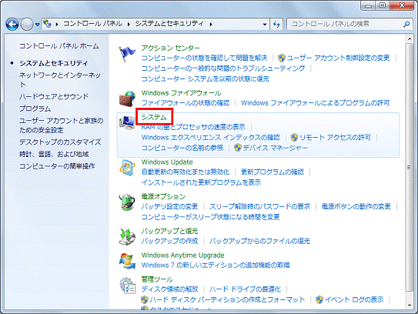Click コンピューターの一般的な問題のトラブルシューティング
The height and width of the screenshot is (314, 418).
[x=223, y=68]
